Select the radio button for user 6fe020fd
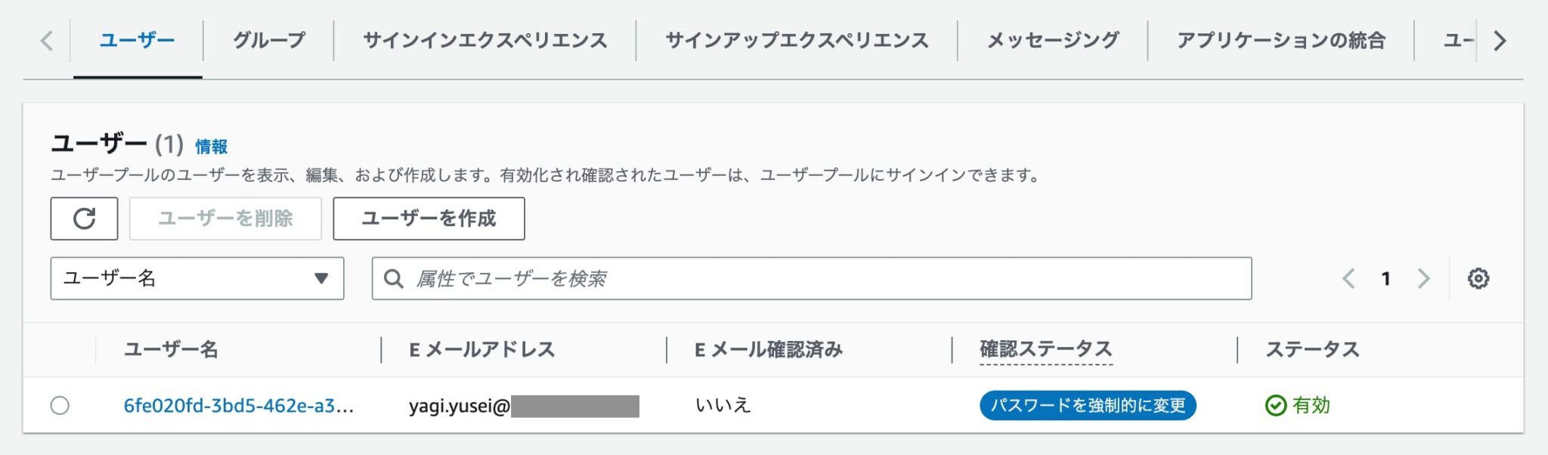 click(x=60, y=406)
